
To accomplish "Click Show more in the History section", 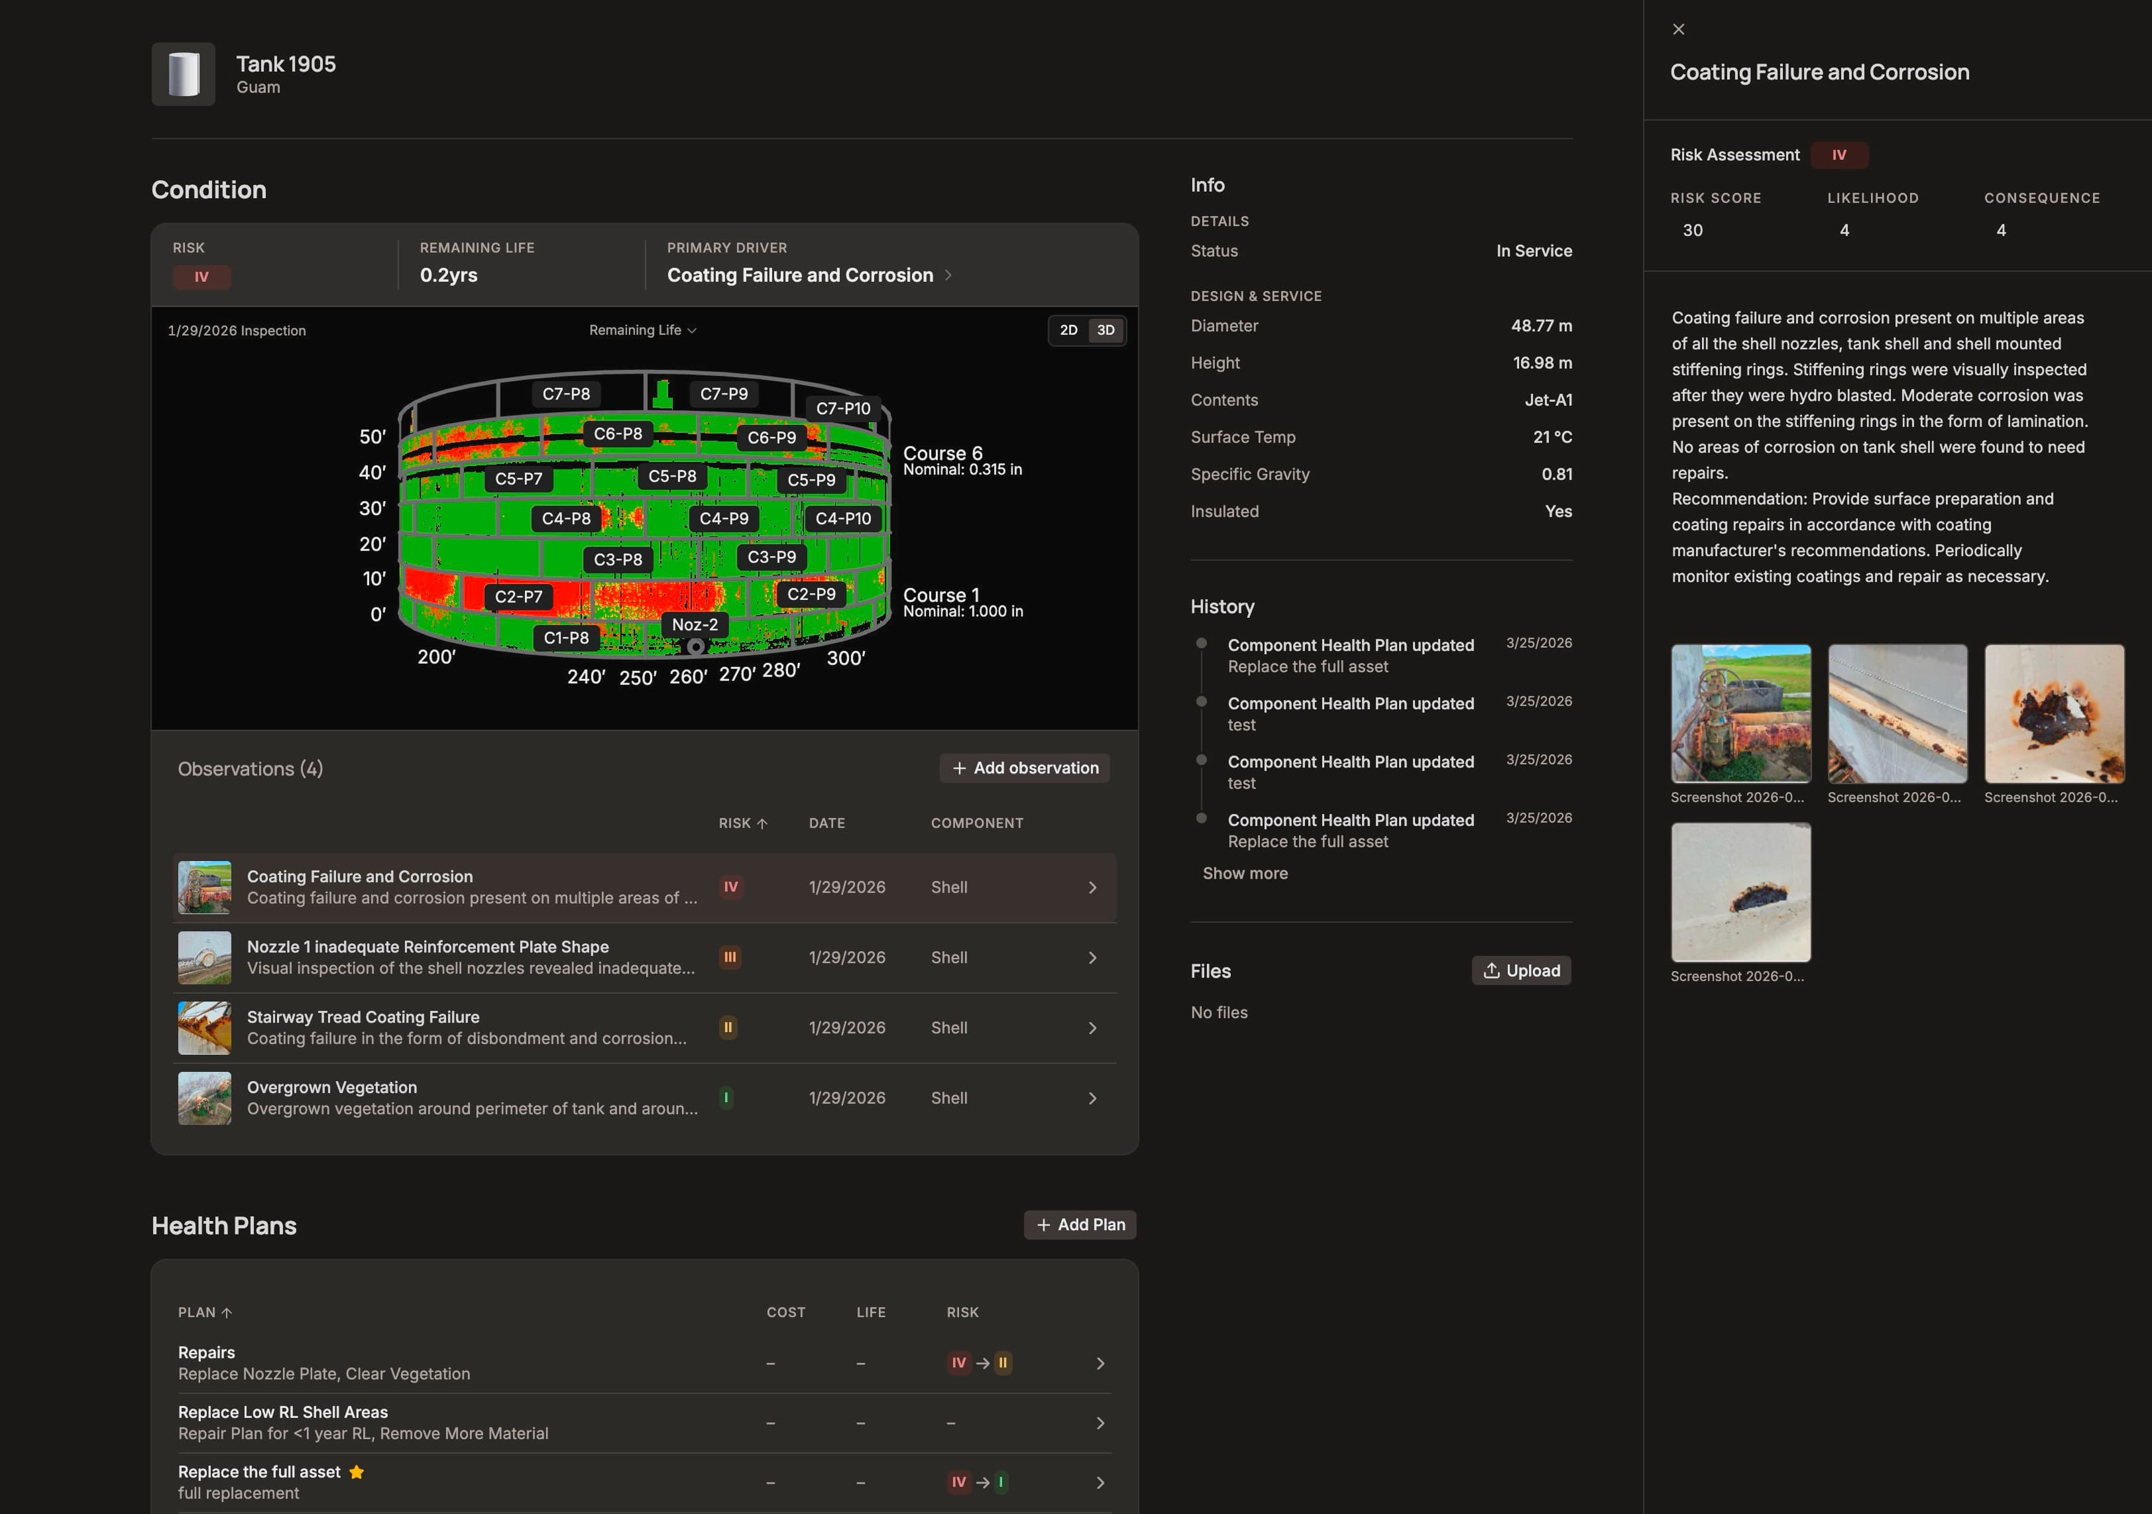I will [x=1245, y=873].
